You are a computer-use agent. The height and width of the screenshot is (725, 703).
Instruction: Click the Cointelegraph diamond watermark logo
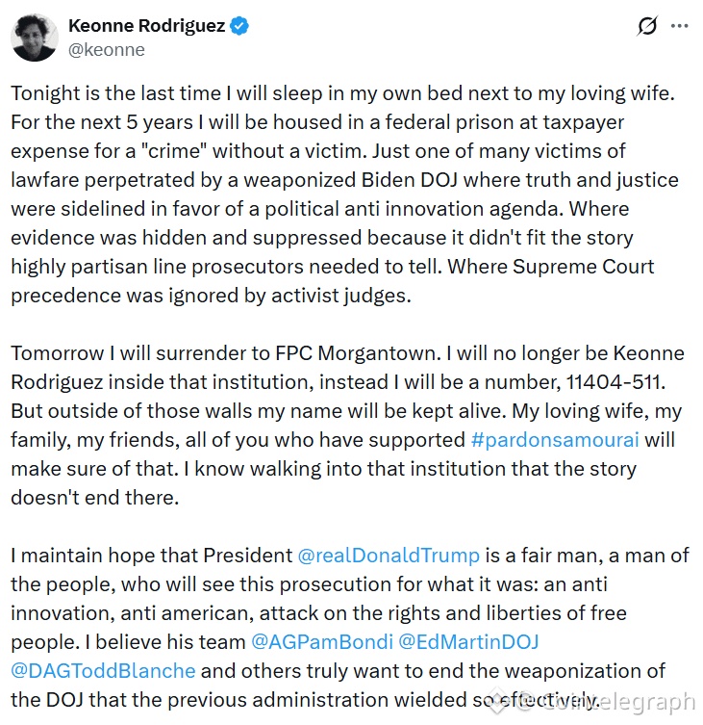coord(498,702)
